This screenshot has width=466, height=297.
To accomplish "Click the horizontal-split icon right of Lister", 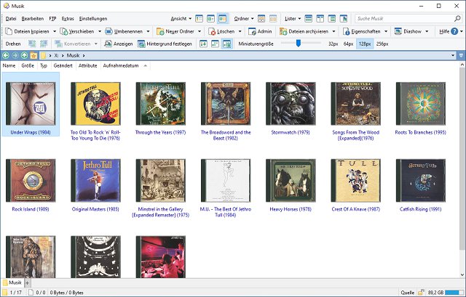I will (309, 19).
